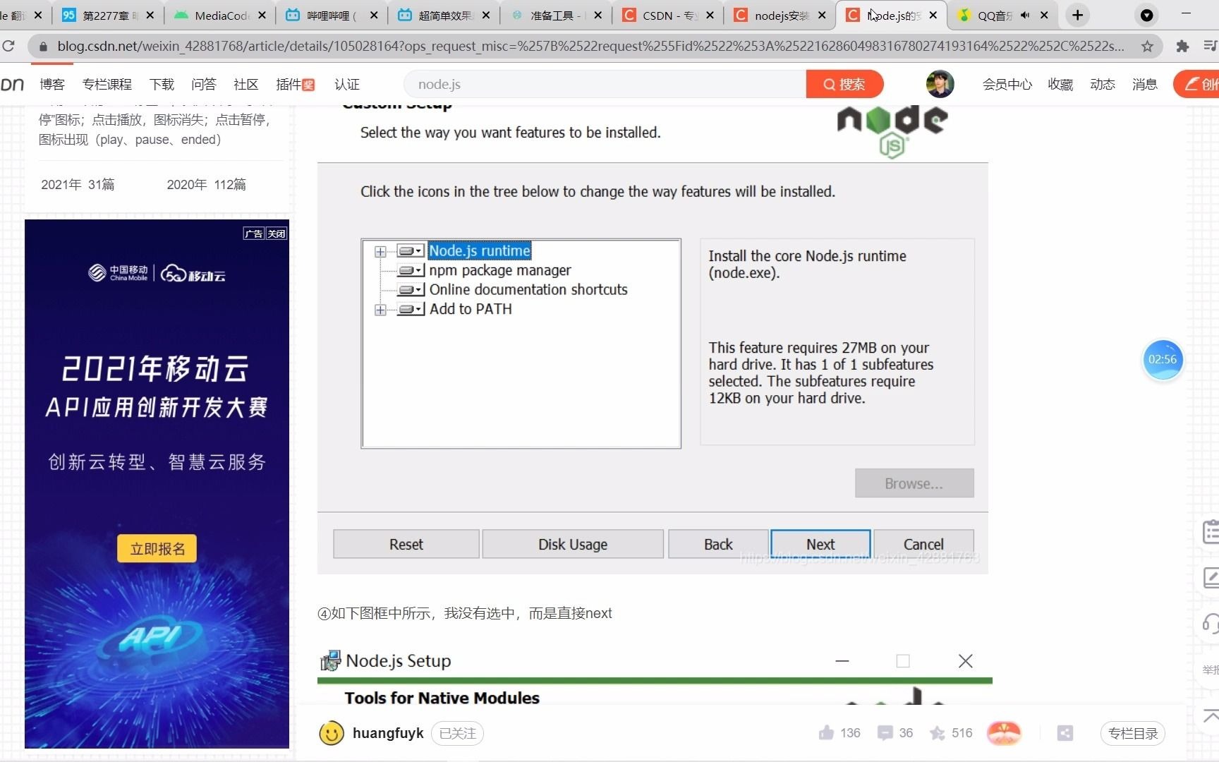1219x762 pixels.
Task: Focus the node.js search field
Action: 605,84
